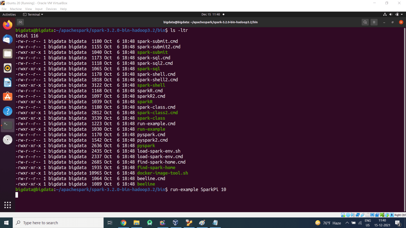
Task: Click the search icon in the Terminal titlebar
Action: pyautogui.click(x=365, y=22)
